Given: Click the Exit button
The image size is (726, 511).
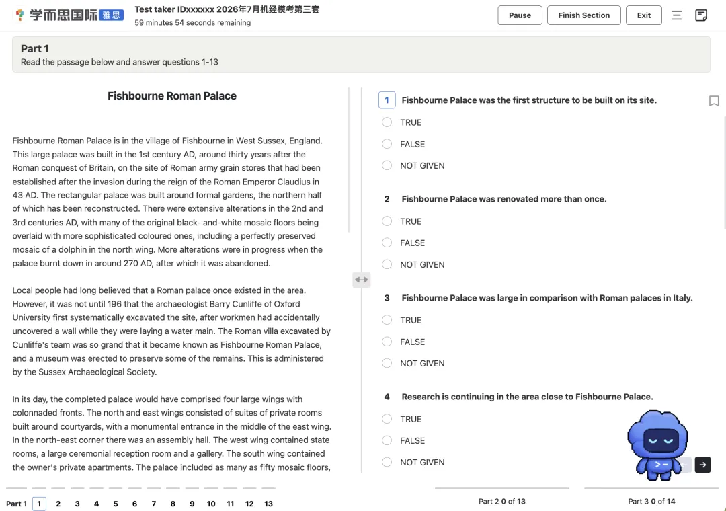Looking at the screenshot, I should (x=643, y=15).
